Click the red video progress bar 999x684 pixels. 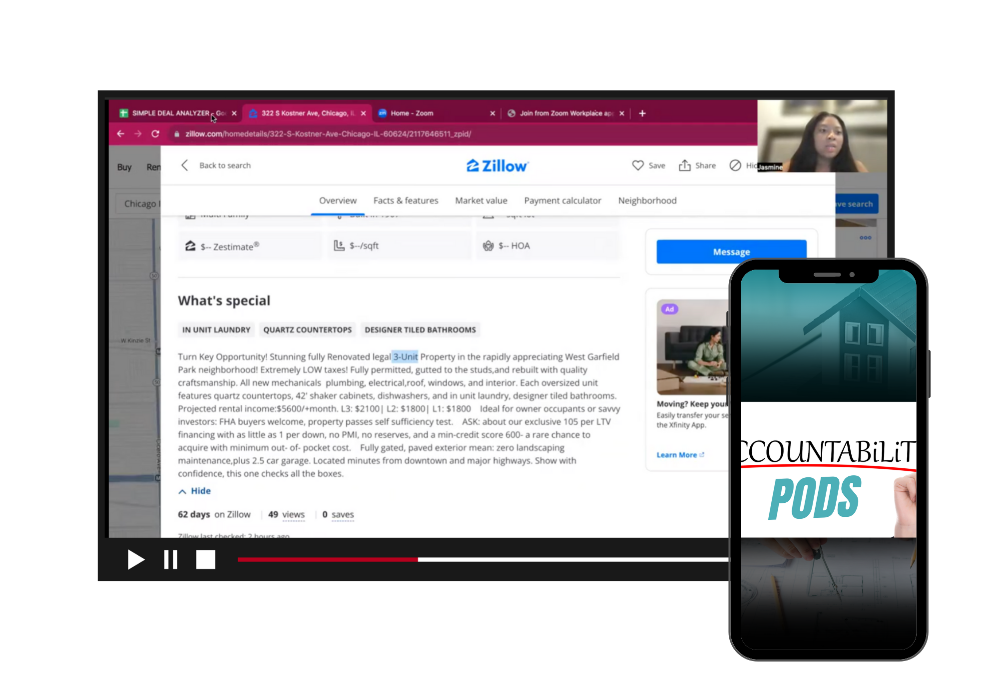pyautogui.click(x=327, y=560)
